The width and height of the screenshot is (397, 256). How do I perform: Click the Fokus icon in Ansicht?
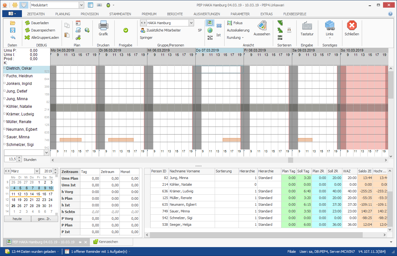tap(230, 23)
